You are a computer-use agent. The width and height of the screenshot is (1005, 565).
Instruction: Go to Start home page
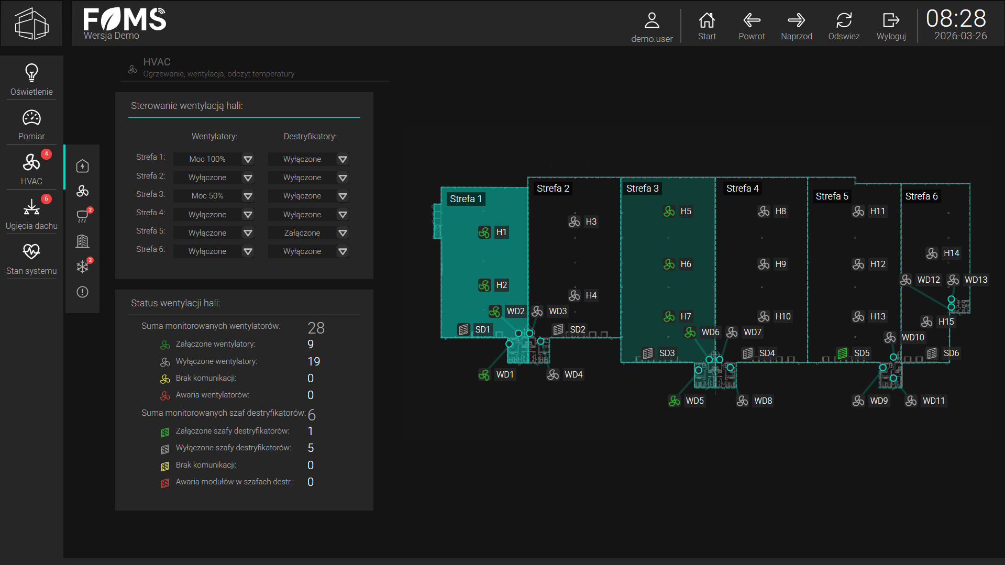pyautogui.click(x=706, y=26)
